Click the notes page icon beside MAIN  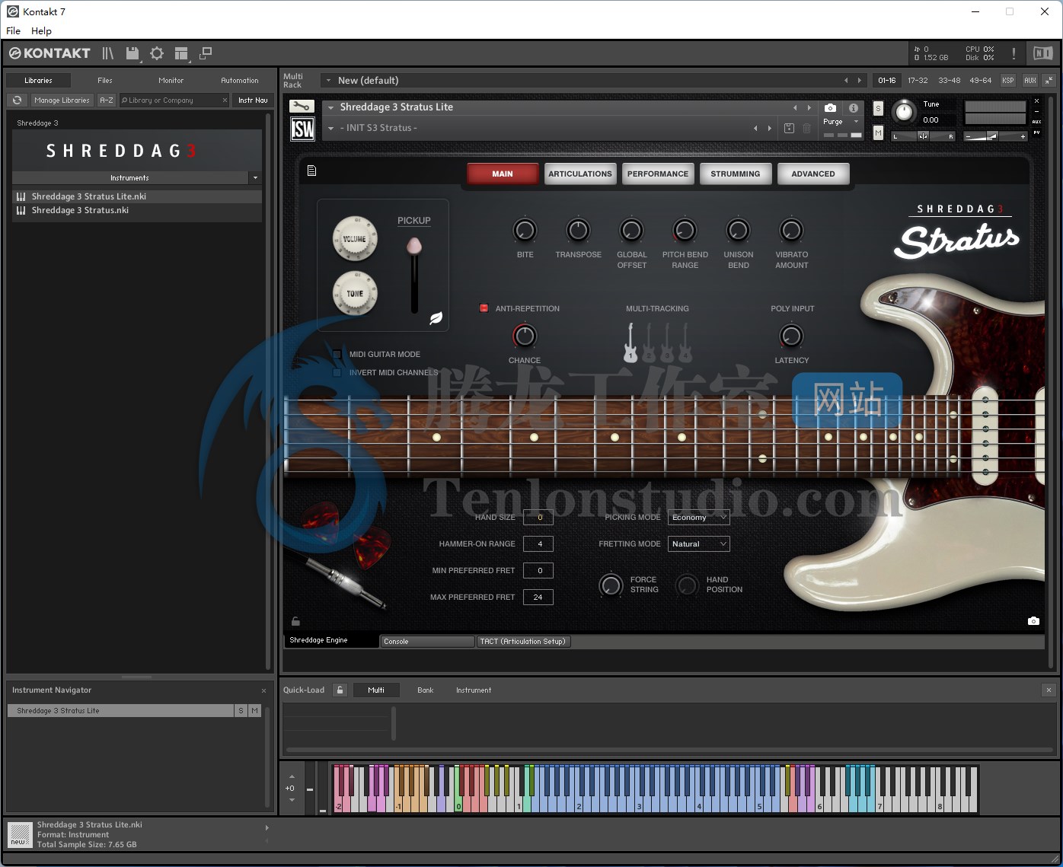[311, 171]
